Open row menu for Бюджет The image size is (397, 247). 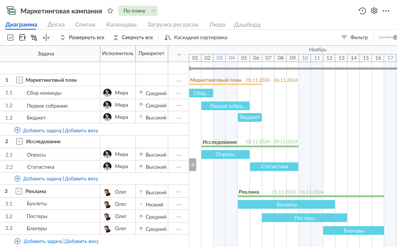[x=179, y=118]
